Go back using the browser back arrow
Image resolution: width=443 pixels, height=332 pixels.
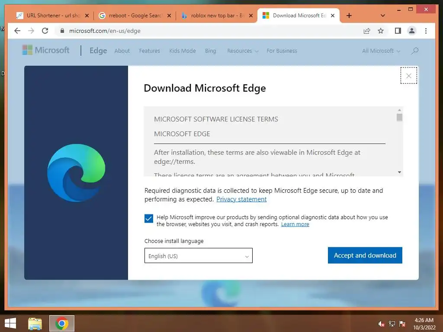(x=17, y=31)
